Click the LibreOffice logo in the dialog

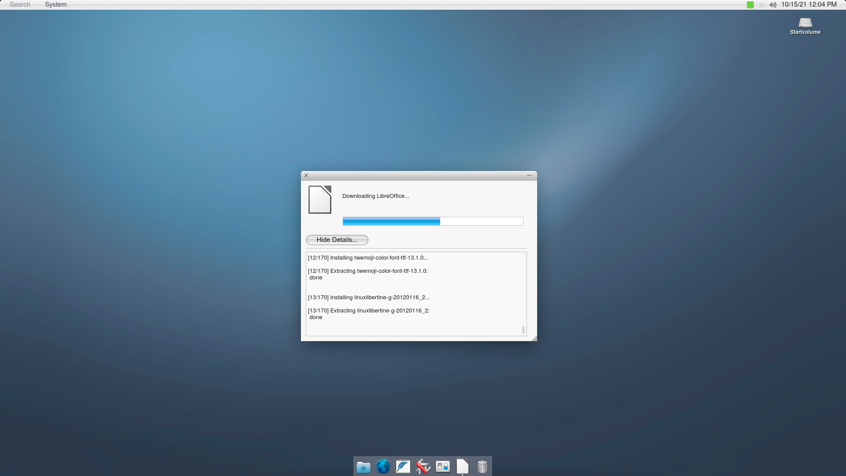click(320, 200)
